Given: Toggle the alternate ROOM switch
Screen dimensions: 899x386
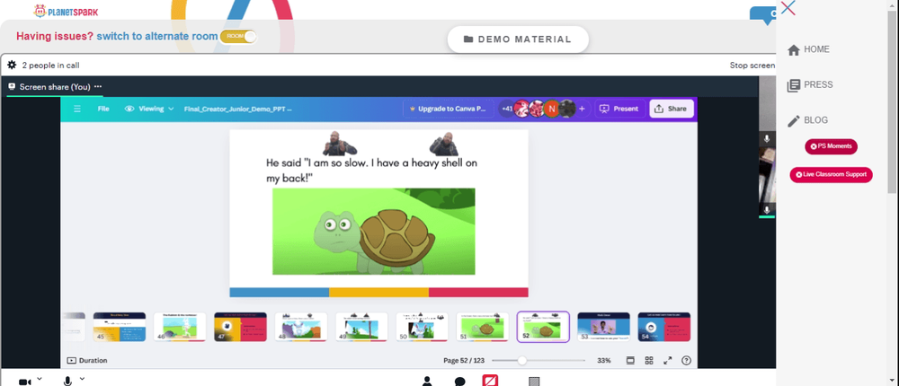Looking at the screenshot, I should click(x=238, y=37).
